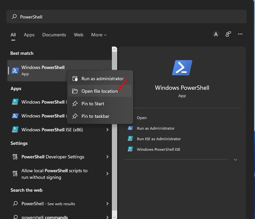
Task: Open the More dropdown filter
Action: tap(99, 35)
